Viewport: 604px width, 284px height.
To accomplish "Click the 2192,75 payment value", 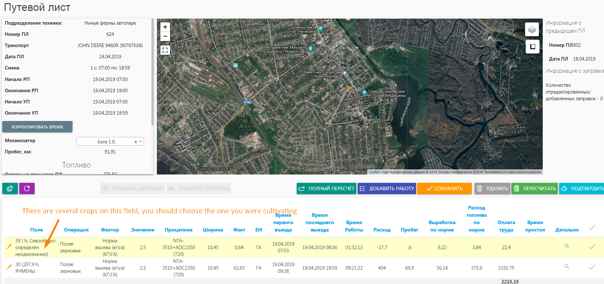I will tap(506, 268).
